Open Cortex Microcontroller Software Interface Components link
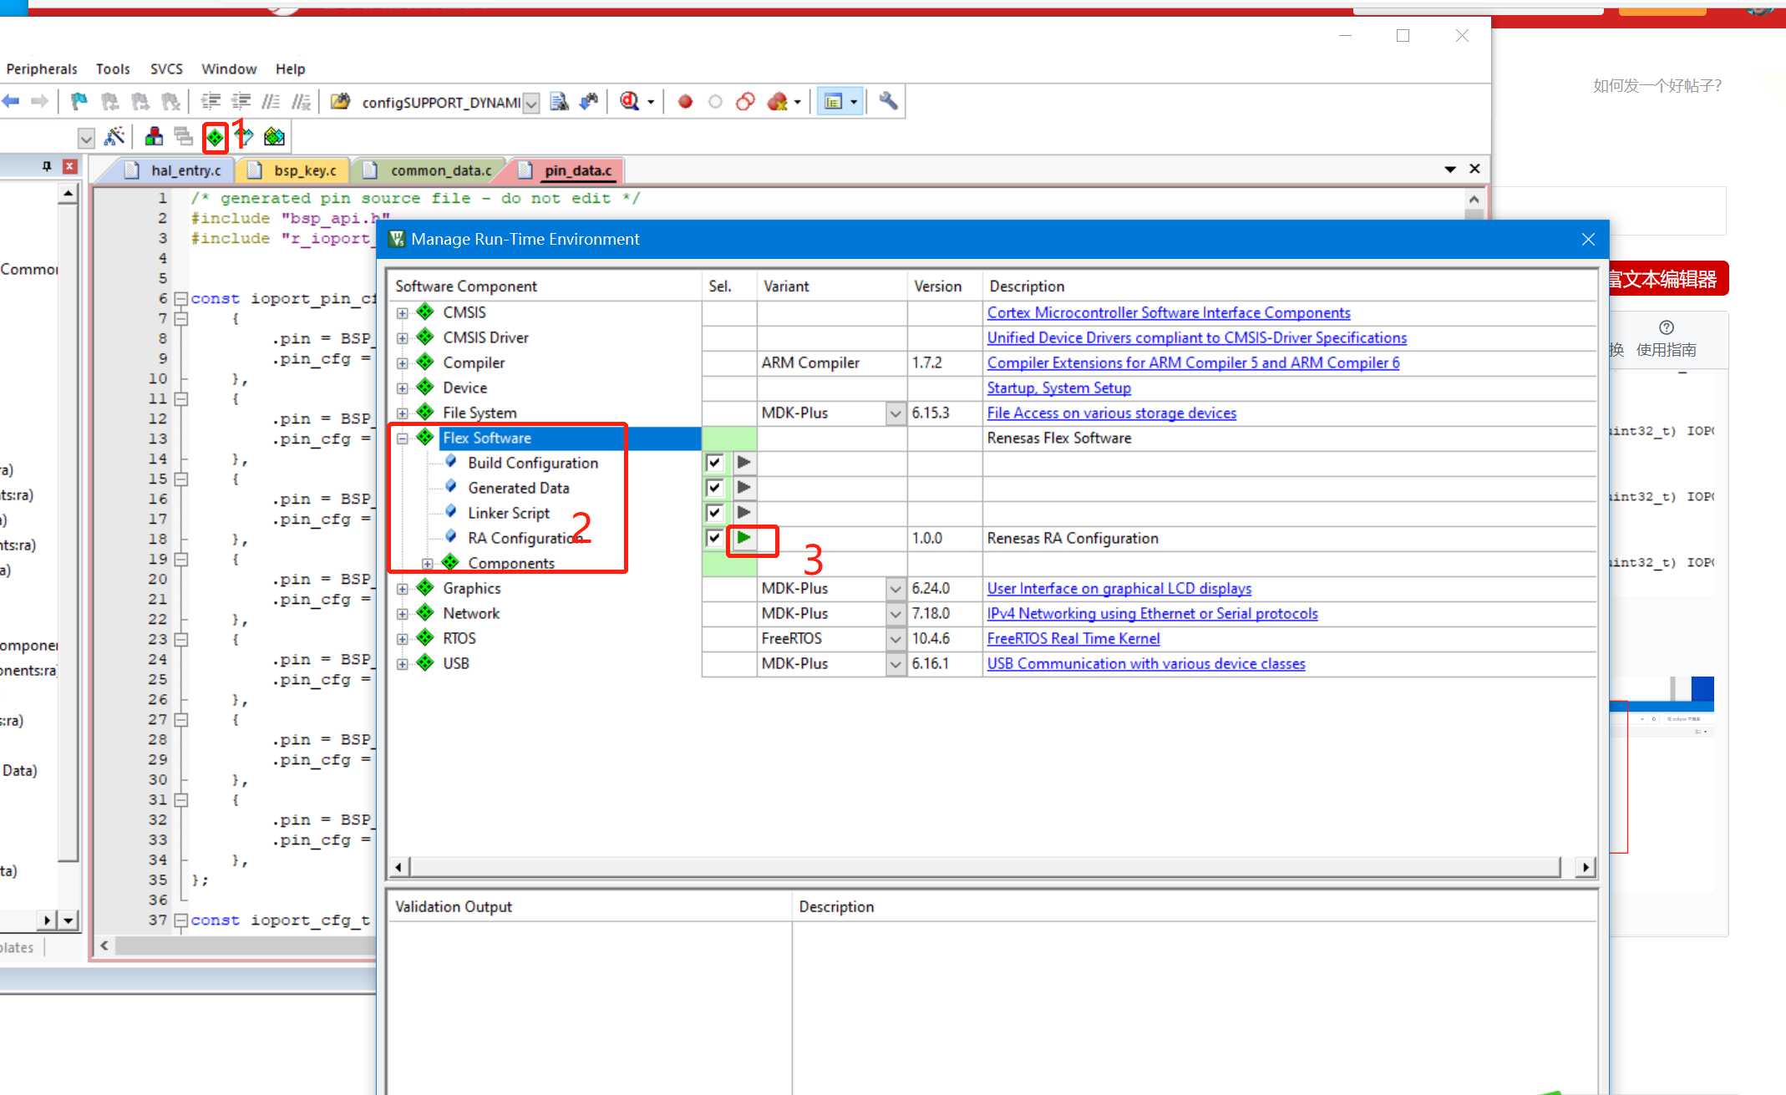 [1169, 312]
